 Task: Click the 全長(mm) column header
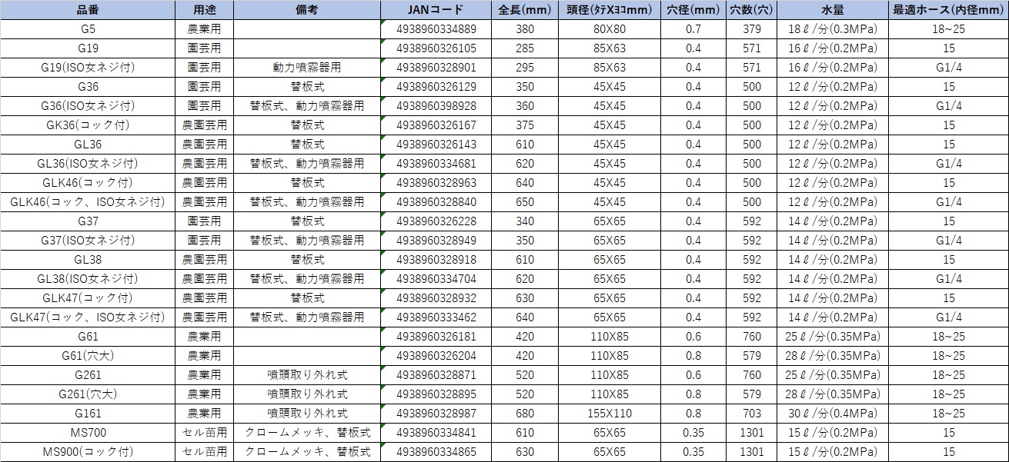click(x=523, y=10)
